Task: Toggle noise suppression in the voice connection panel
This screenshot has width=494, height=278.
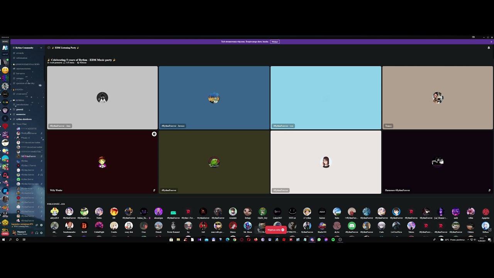Action: pos(37,225)
